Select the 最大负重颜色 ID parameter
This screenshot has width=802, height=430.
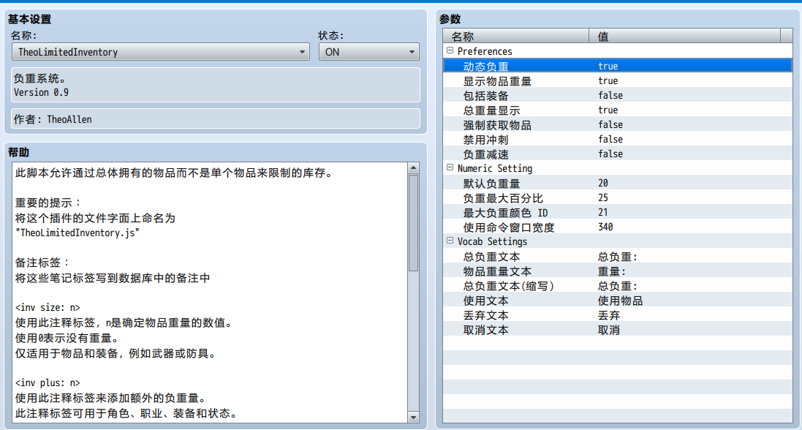[x=617, y=212]
